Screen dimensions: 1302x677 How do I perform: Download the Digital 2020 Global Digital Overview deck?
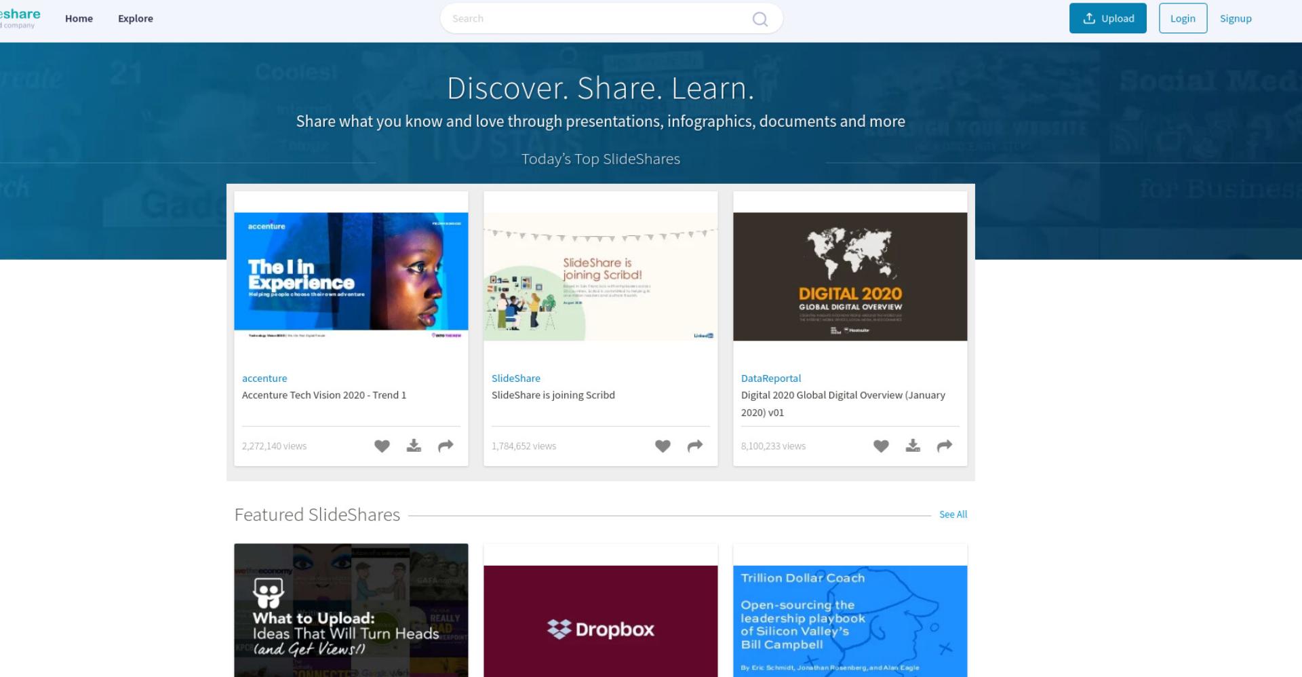(x=913, y=446)
